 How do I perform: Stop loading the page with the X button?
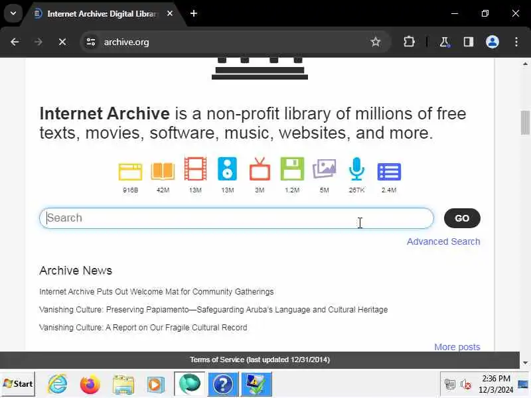coord(62,42)
